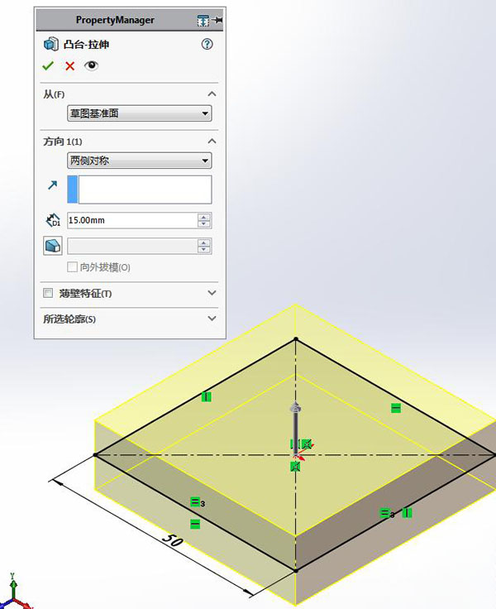This screenshot has height=609, width=496.
Task: Click the coordinate triad Y axis
Action: [12, 584]
